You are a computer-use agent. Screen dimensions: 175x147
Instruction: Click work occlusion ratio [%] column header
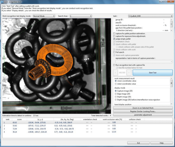pos(112,119)
